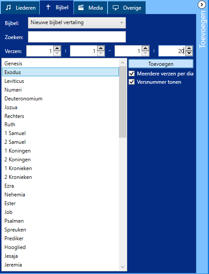The width and height of the screenshot is (209, 274).
Task: Increase the first chapter number with up arrow
Action: tap(57, 48)
